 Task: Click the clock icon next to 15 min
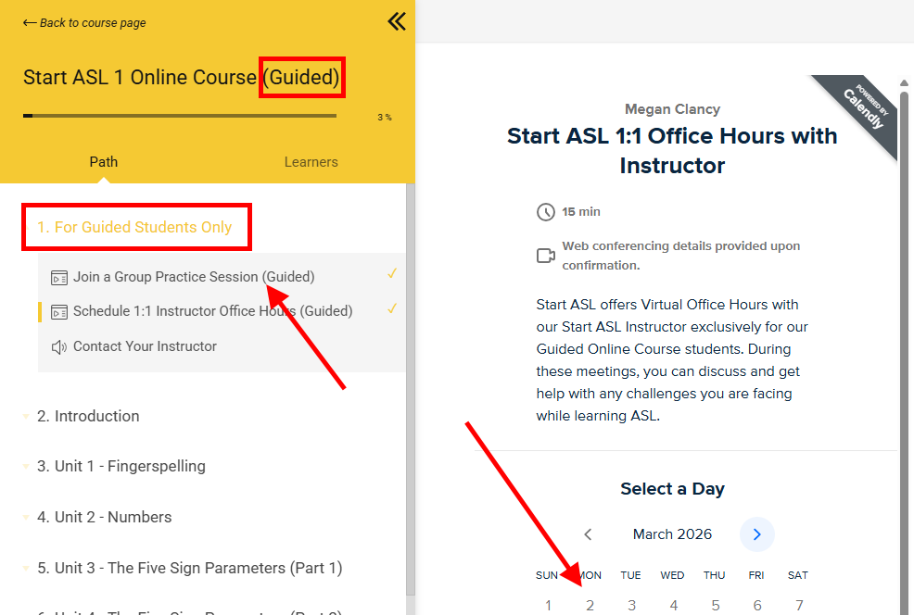click(546, 212)
